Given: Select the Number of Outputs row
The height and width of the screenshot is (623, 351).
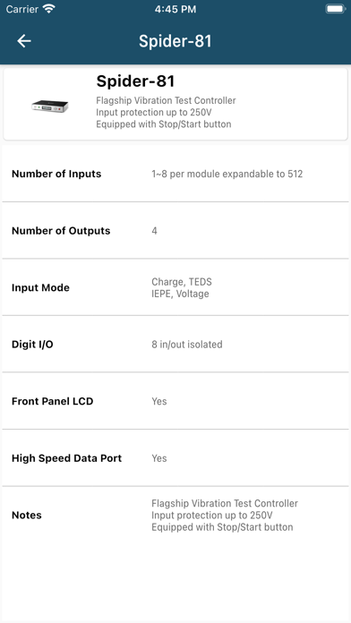Looking at the screenshot, I should 175,230.
